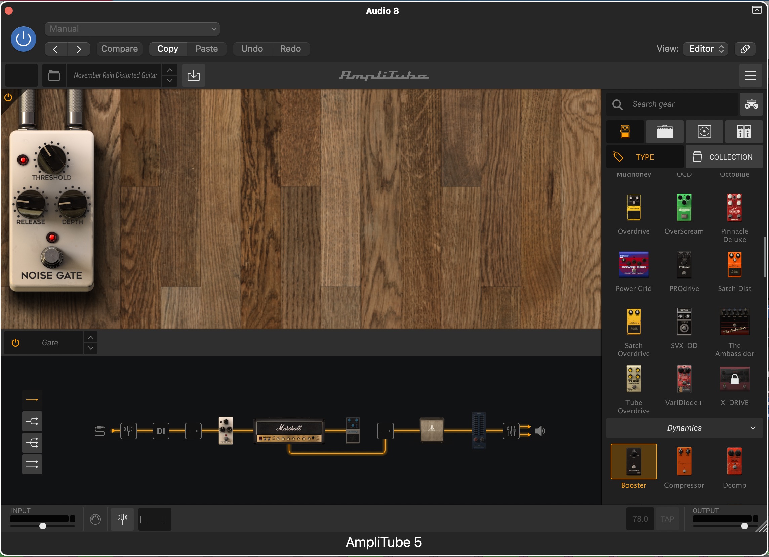Image resolution: width=769 pixels, height=557 pixels.
Task: Click the TAP tempo button
Action: (667, 519)
